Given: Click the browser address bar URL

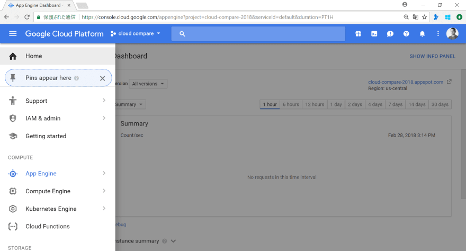Looking at the screenshot, I should [x=208, y=17].
